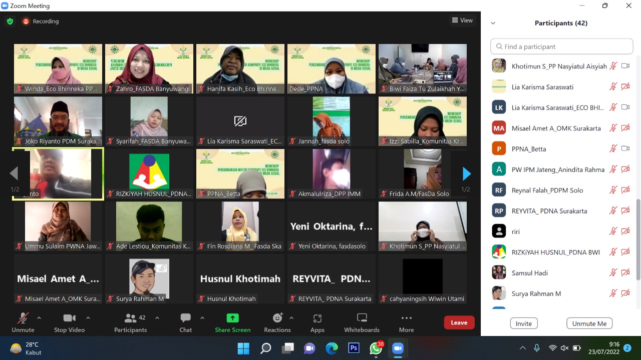Click the Find a participant search field

pos(562,46)
